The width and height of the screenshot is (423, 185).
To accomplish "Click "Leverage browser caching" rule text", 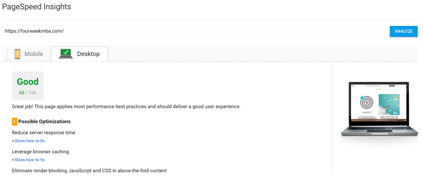I will coord(40,152).
